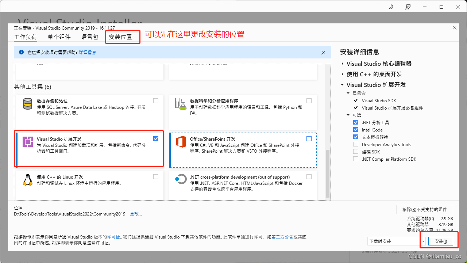Enable the 数据科学和分析应用程序 checkbox
This screenshot has height=263, width=467.
click(309, 100)
